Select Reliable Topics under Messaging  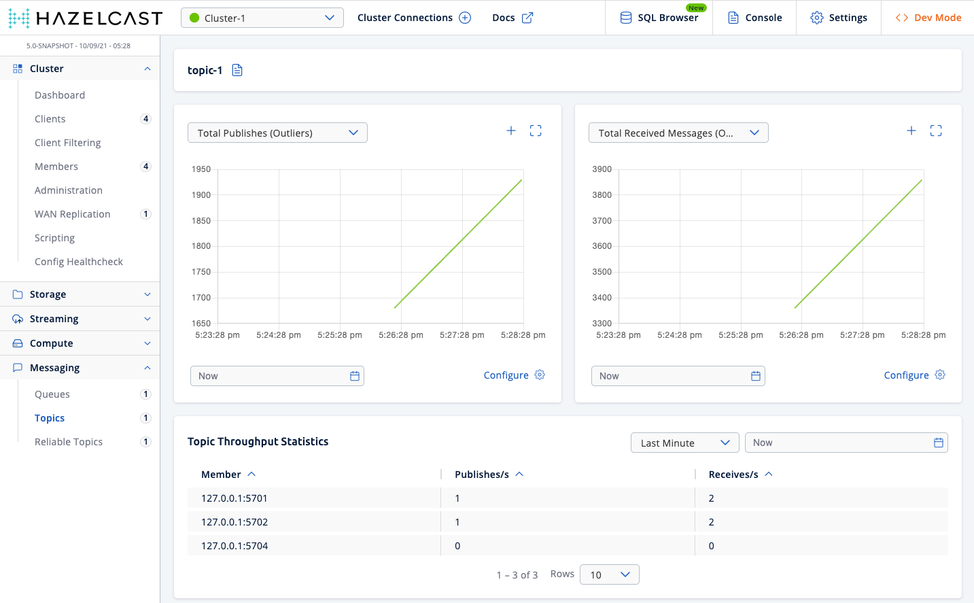(x=68, y=441)
